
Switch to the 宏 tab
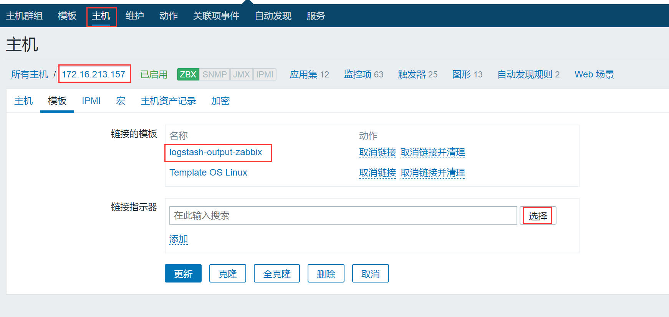[121, 101]
